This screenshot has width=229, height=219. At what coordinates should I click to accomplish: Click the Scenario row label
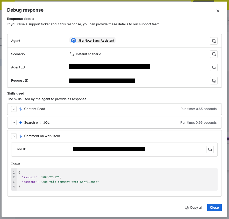coord(18,54)
